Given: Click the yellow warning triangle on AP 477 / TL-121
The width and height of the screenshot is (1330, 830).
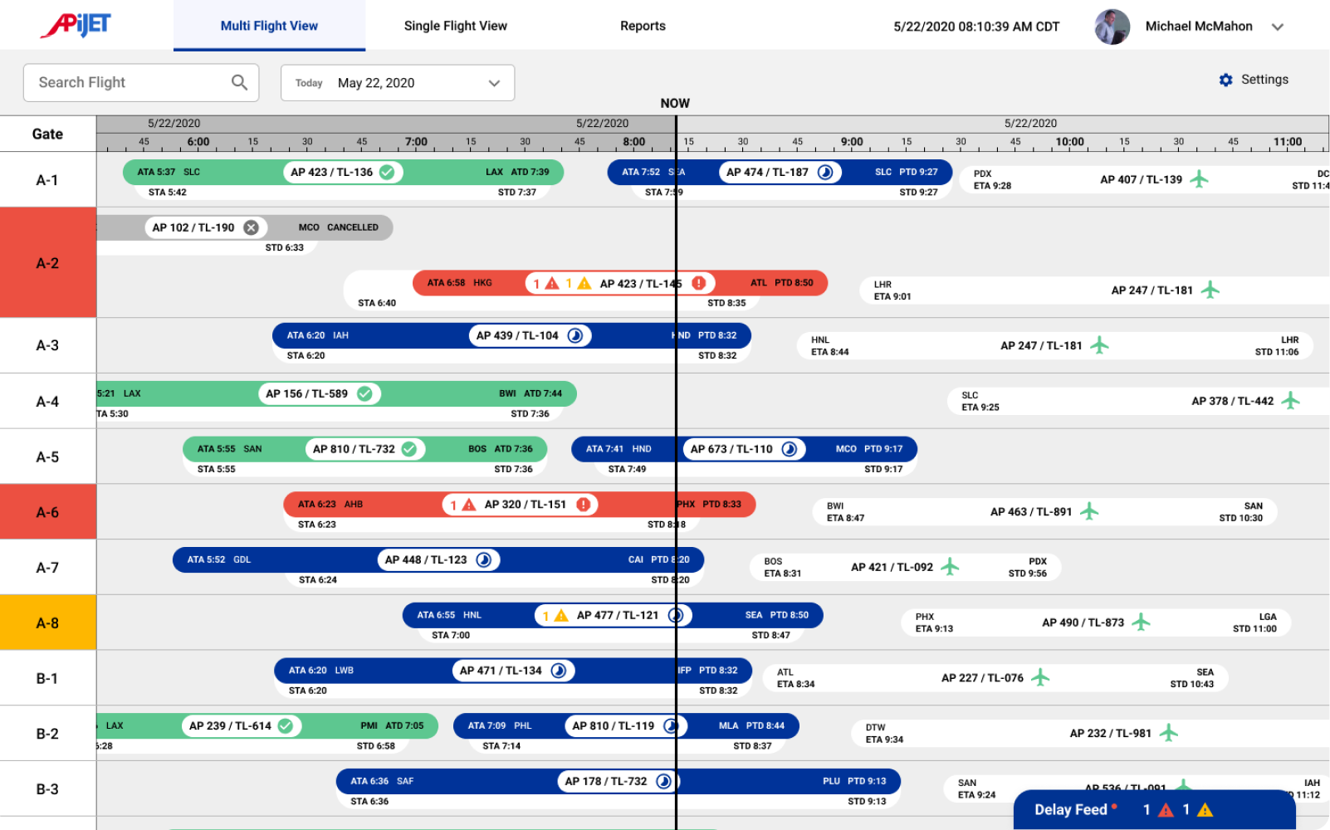Looking at the screenshot, I should pyautogui.click(x=561, y=615).
